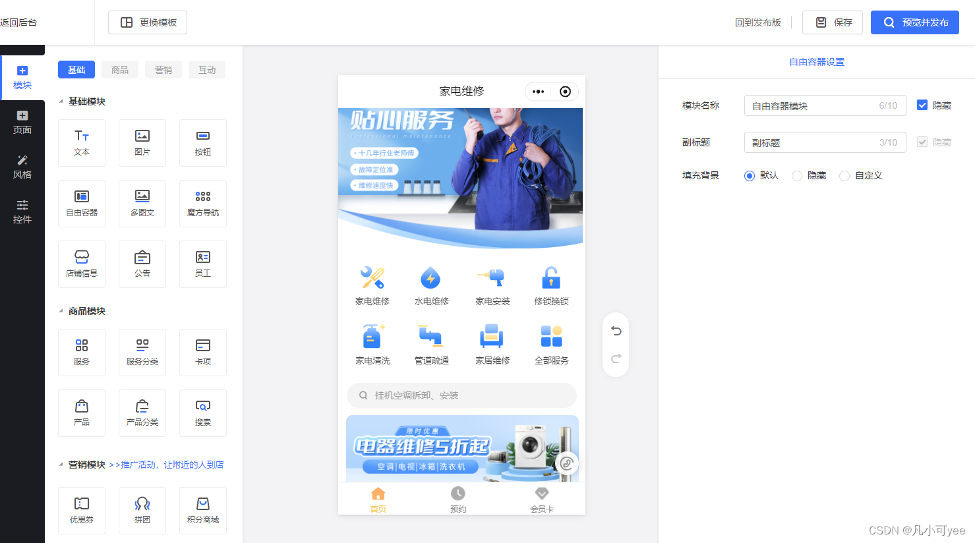
Task: Click 回到发布版 link
Action: 758,22
